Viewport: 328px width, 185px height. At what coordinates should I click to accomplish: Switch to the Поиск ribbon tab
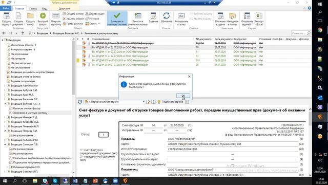(x=33, y=9)
